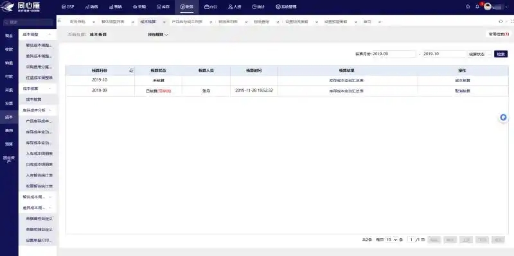Switch to the 财务导航 tab
The image size is (514, 256).
(x=77, y=22)
